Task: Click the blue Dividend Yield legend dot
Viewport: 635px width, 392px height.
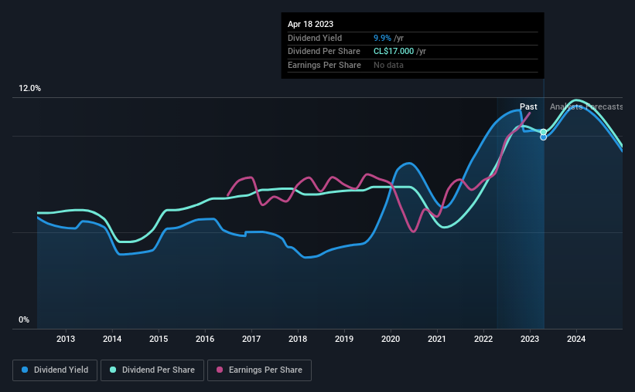Action: click(25, 370)
